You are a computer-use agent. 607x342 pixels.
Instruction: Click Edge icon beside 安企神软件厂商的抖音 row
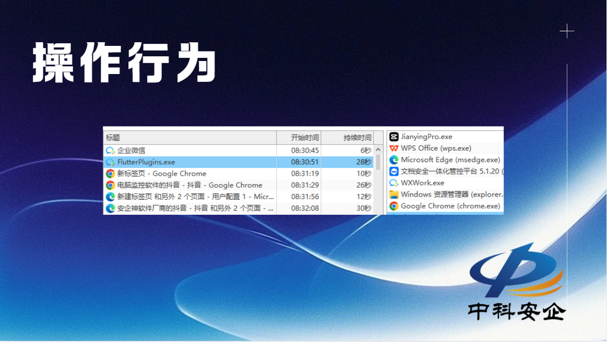coord(110,208)
